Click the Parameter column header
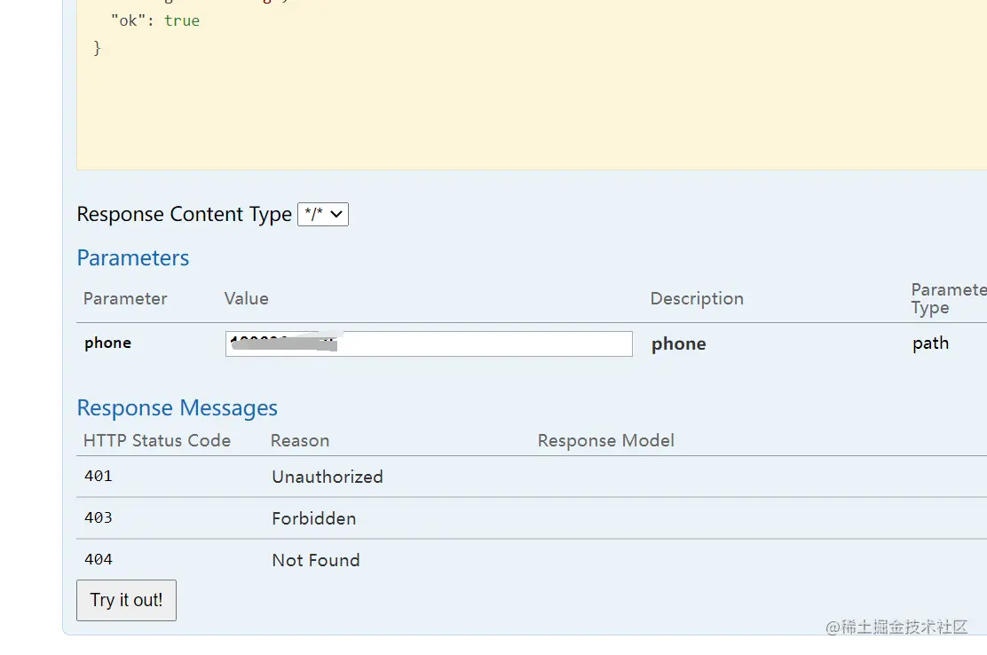987x655 pixels. click(125, 298)
